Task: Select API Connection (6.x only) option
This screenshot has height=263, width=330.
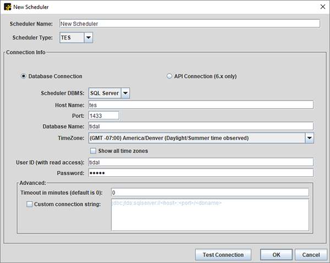Action: (x=169, y=76)
